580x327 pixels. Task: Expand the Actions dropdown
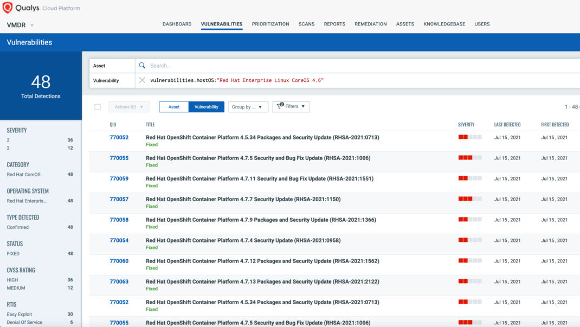point(129,106)
